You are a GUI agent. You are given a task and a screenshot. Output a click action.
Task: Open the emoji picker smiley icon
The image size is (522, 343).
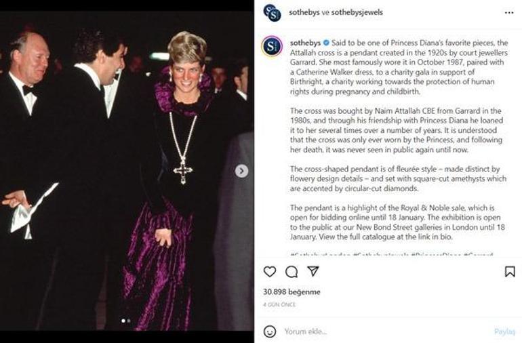(x=270, y=331)
